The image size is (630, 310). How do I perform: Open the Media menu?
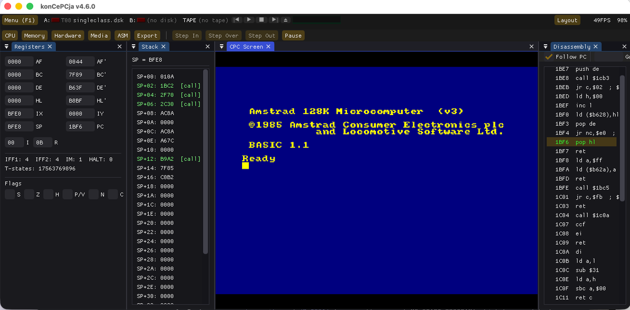pos(99,36)
